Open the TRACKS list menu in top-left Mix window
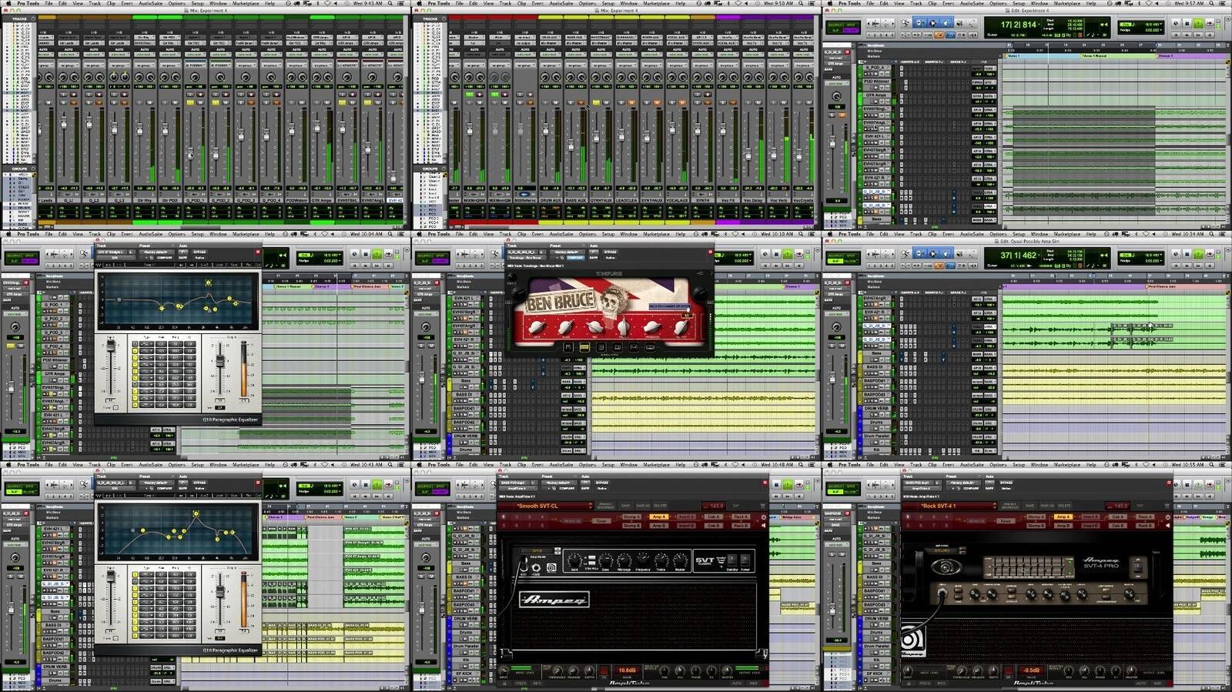The width and height of the screenshot is (1232, 692). [x=33, y=18]
